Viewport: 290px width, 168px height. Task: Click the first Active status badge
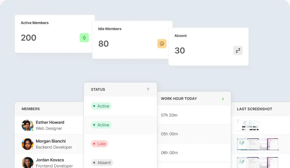click(101, 106)
